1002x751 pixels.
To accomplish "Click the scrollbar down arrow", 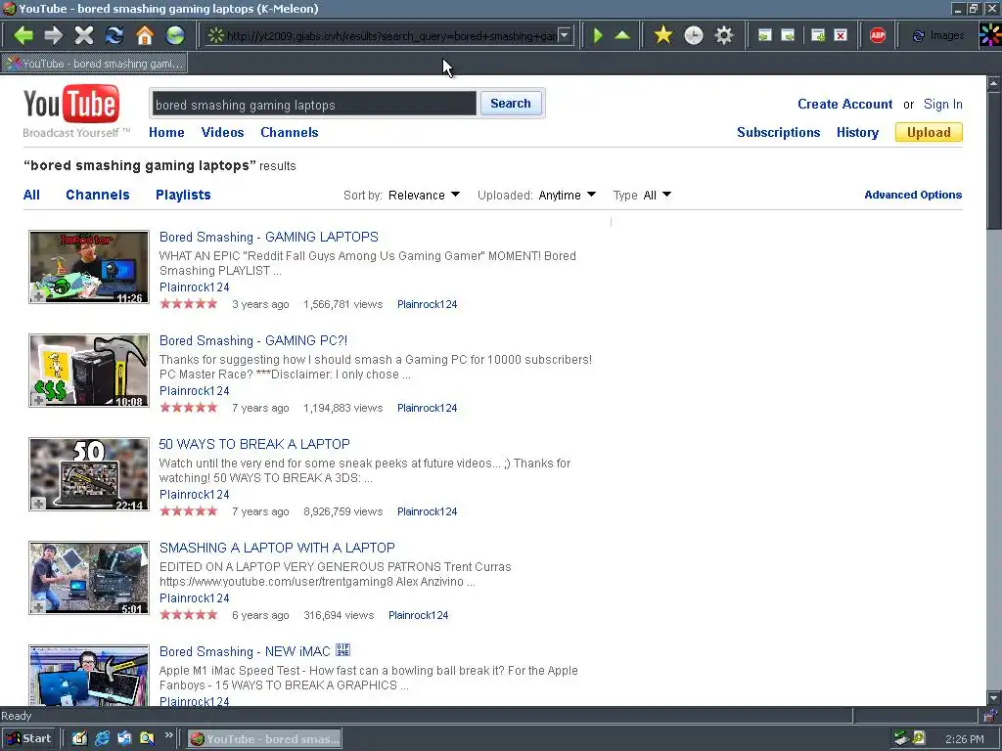I will click(994, 698).
